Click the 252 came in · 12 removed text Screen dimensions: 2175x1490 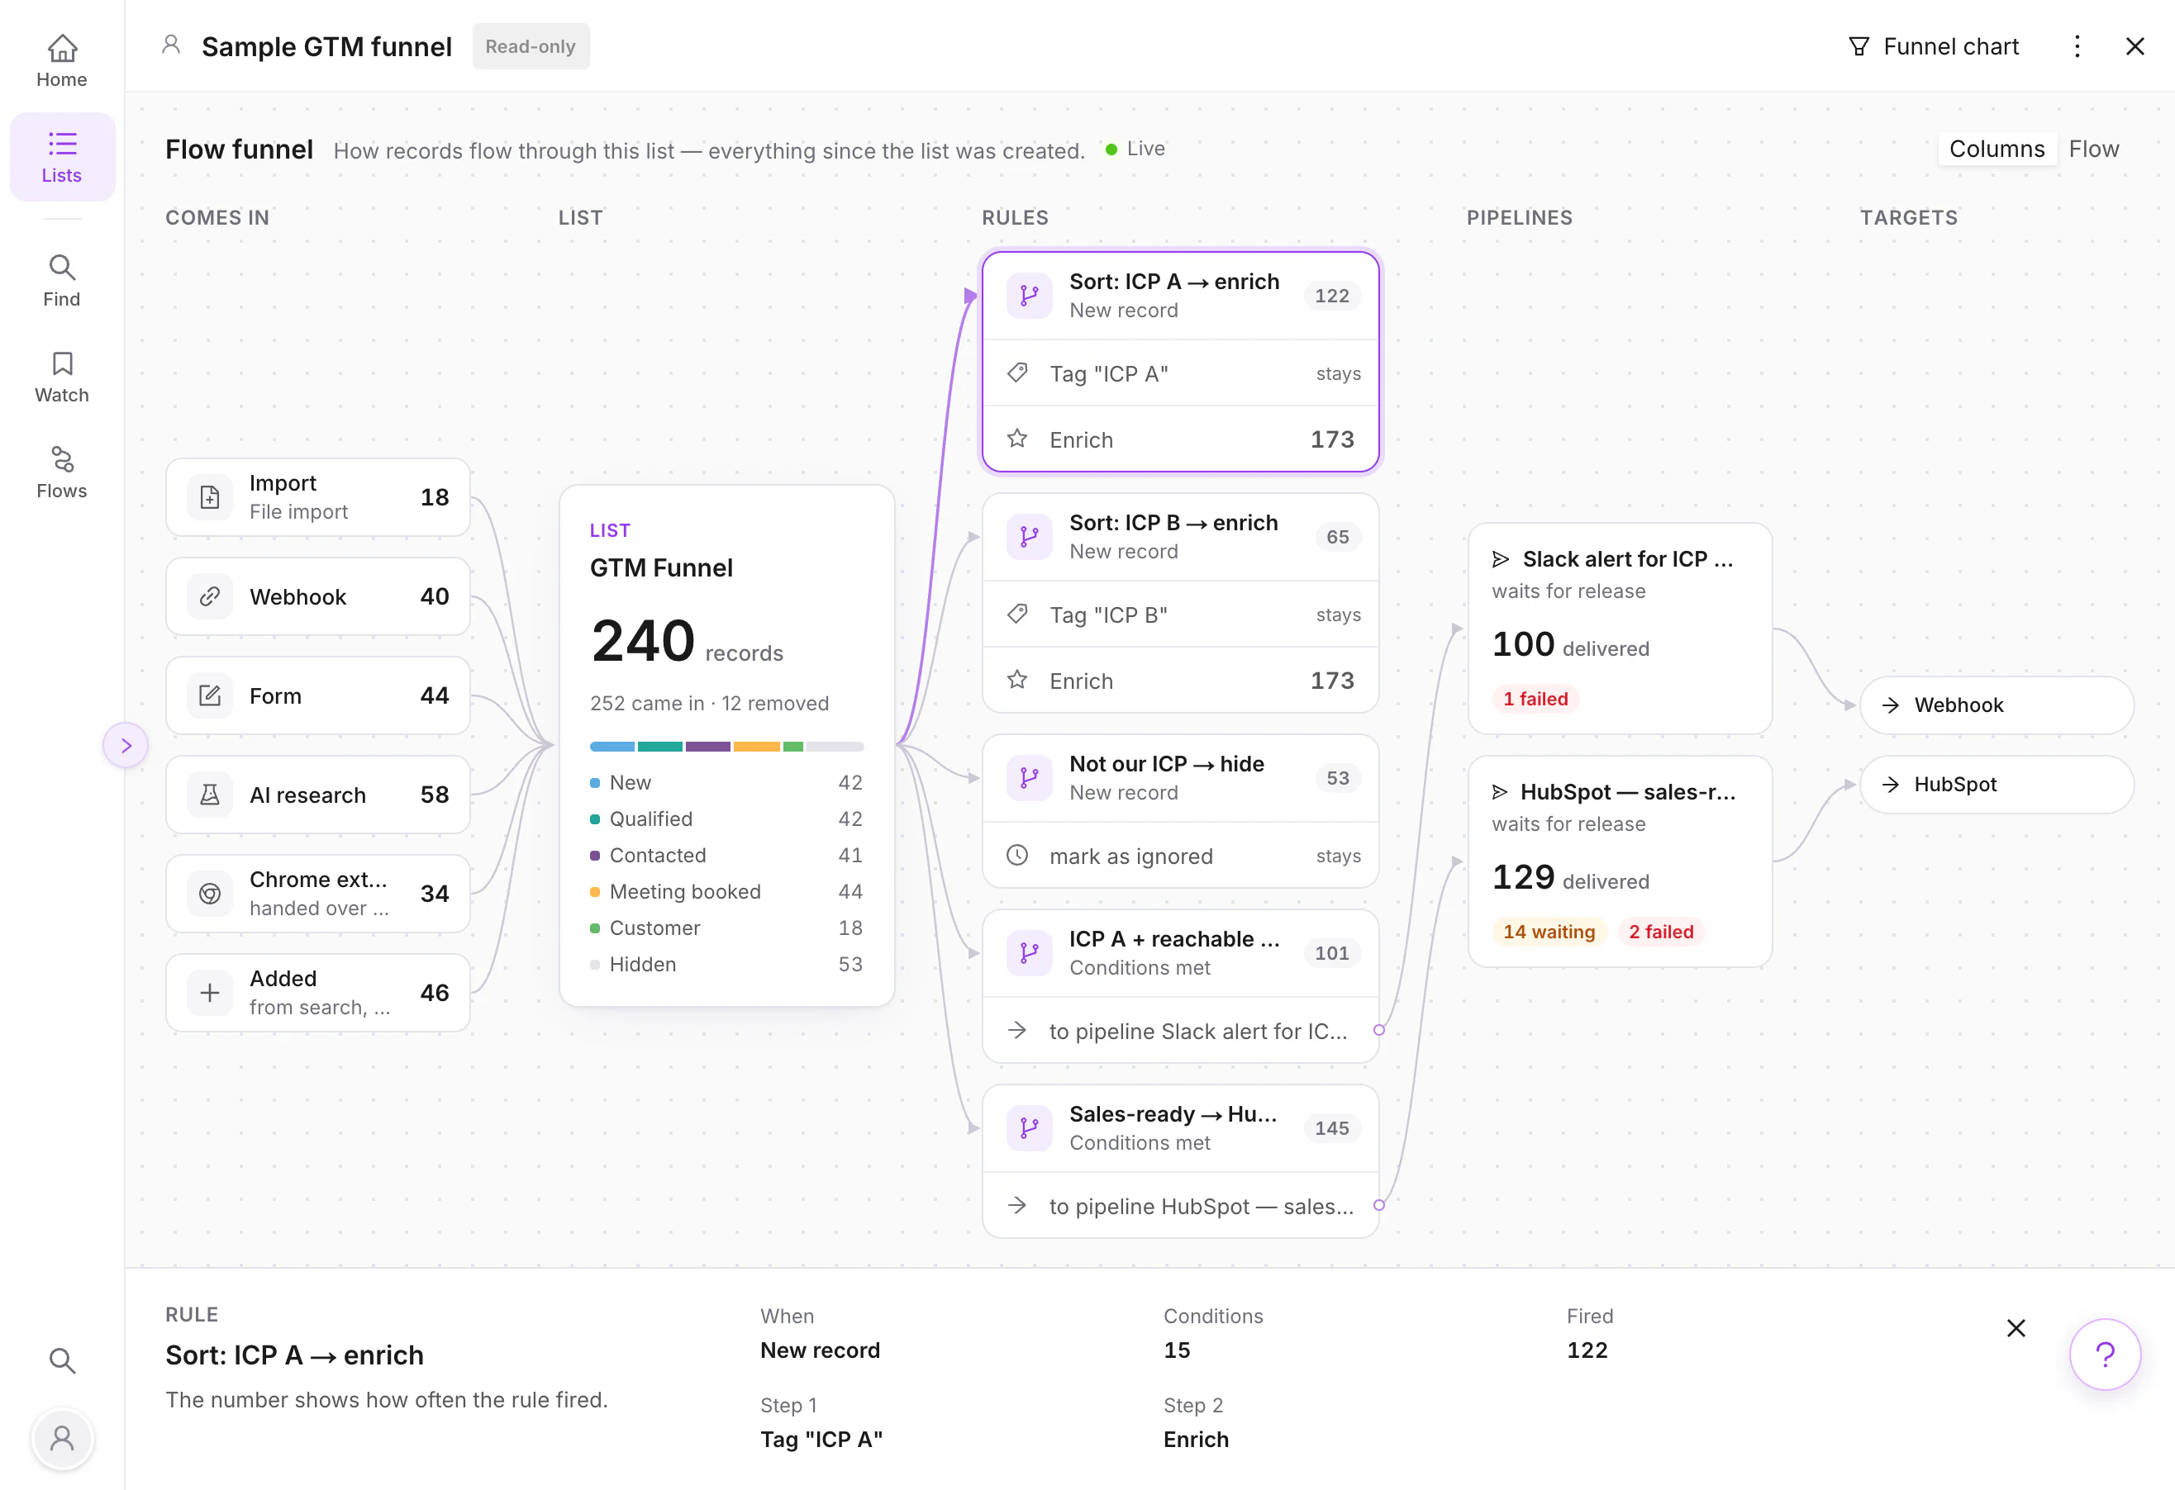709,704
